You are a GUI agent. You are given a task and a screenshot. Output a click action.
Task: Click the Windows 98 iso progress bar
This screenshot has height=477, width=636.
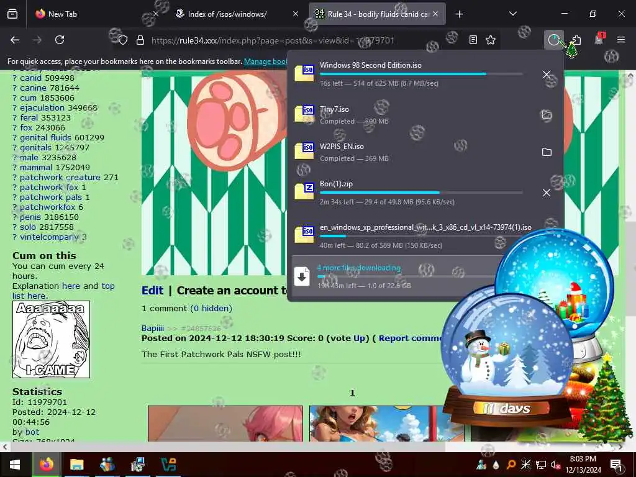point(421,74)
